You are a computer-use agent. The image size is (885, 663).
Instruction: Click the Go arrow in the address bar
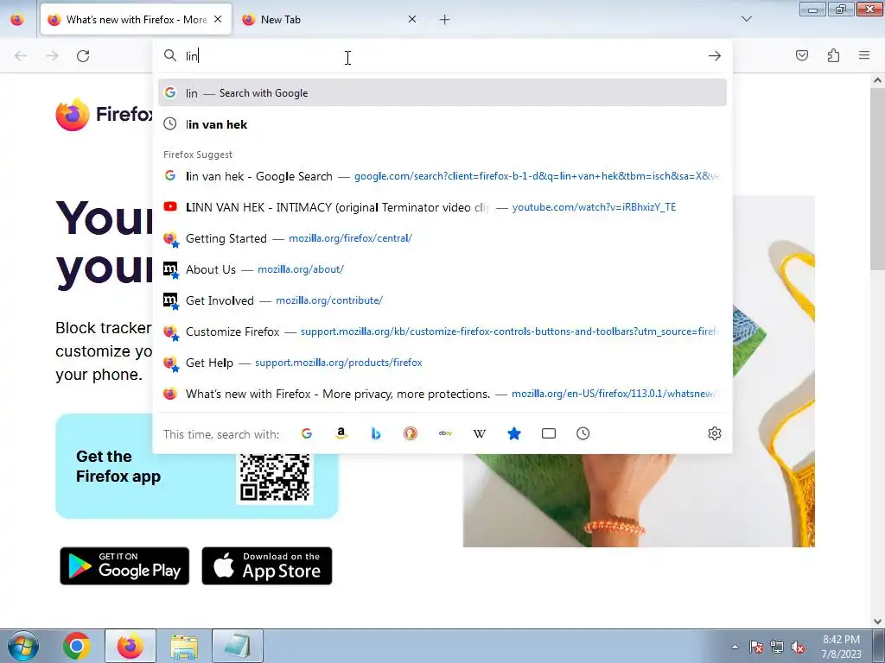(715, 56)
